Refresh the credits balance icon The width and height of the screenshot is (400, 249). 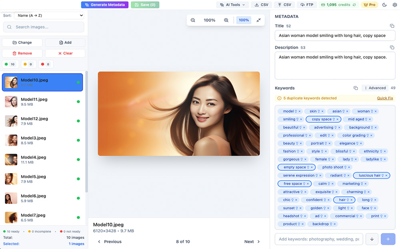(354, 5)
